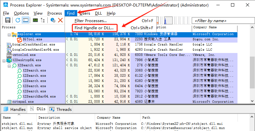This screenshot has height=131, width=255.
Task: Click the Save toolbar icon
Action: [8, 20]
